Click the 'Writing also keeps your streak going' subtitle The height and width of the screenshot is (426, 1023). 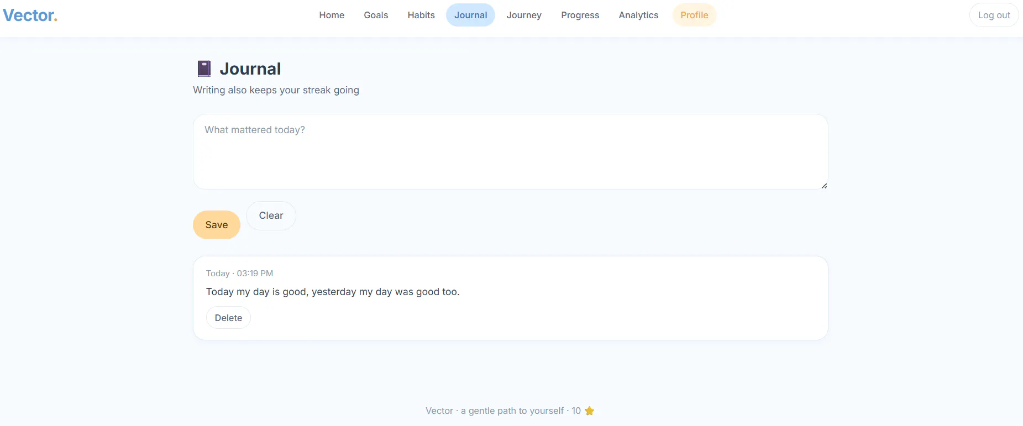(x=276, y=90)
